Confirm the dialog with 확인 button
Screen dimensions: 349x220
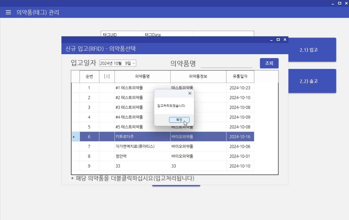[x=179, y=120]
